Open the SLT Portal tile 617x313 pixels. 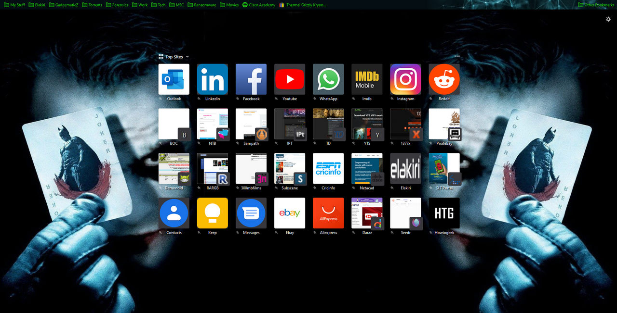pyautogui.click(x=443, y=169)
